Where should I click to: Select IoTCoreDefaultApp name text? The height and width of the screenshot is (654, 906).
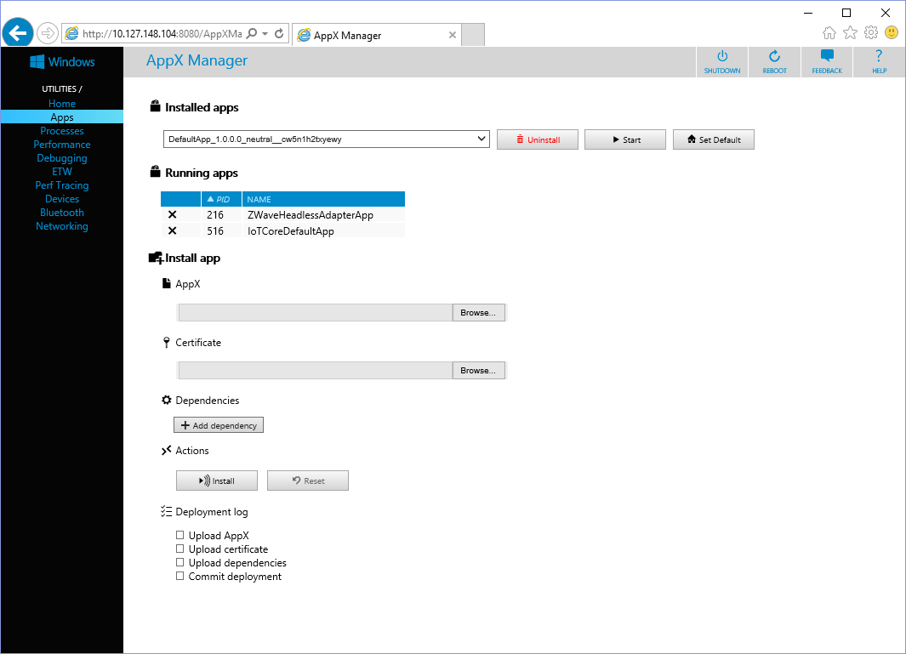pos(291,231)
